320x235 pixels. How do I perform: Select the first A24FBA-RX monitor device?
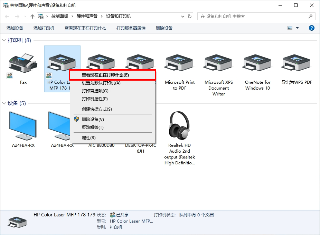pos(23,126)
